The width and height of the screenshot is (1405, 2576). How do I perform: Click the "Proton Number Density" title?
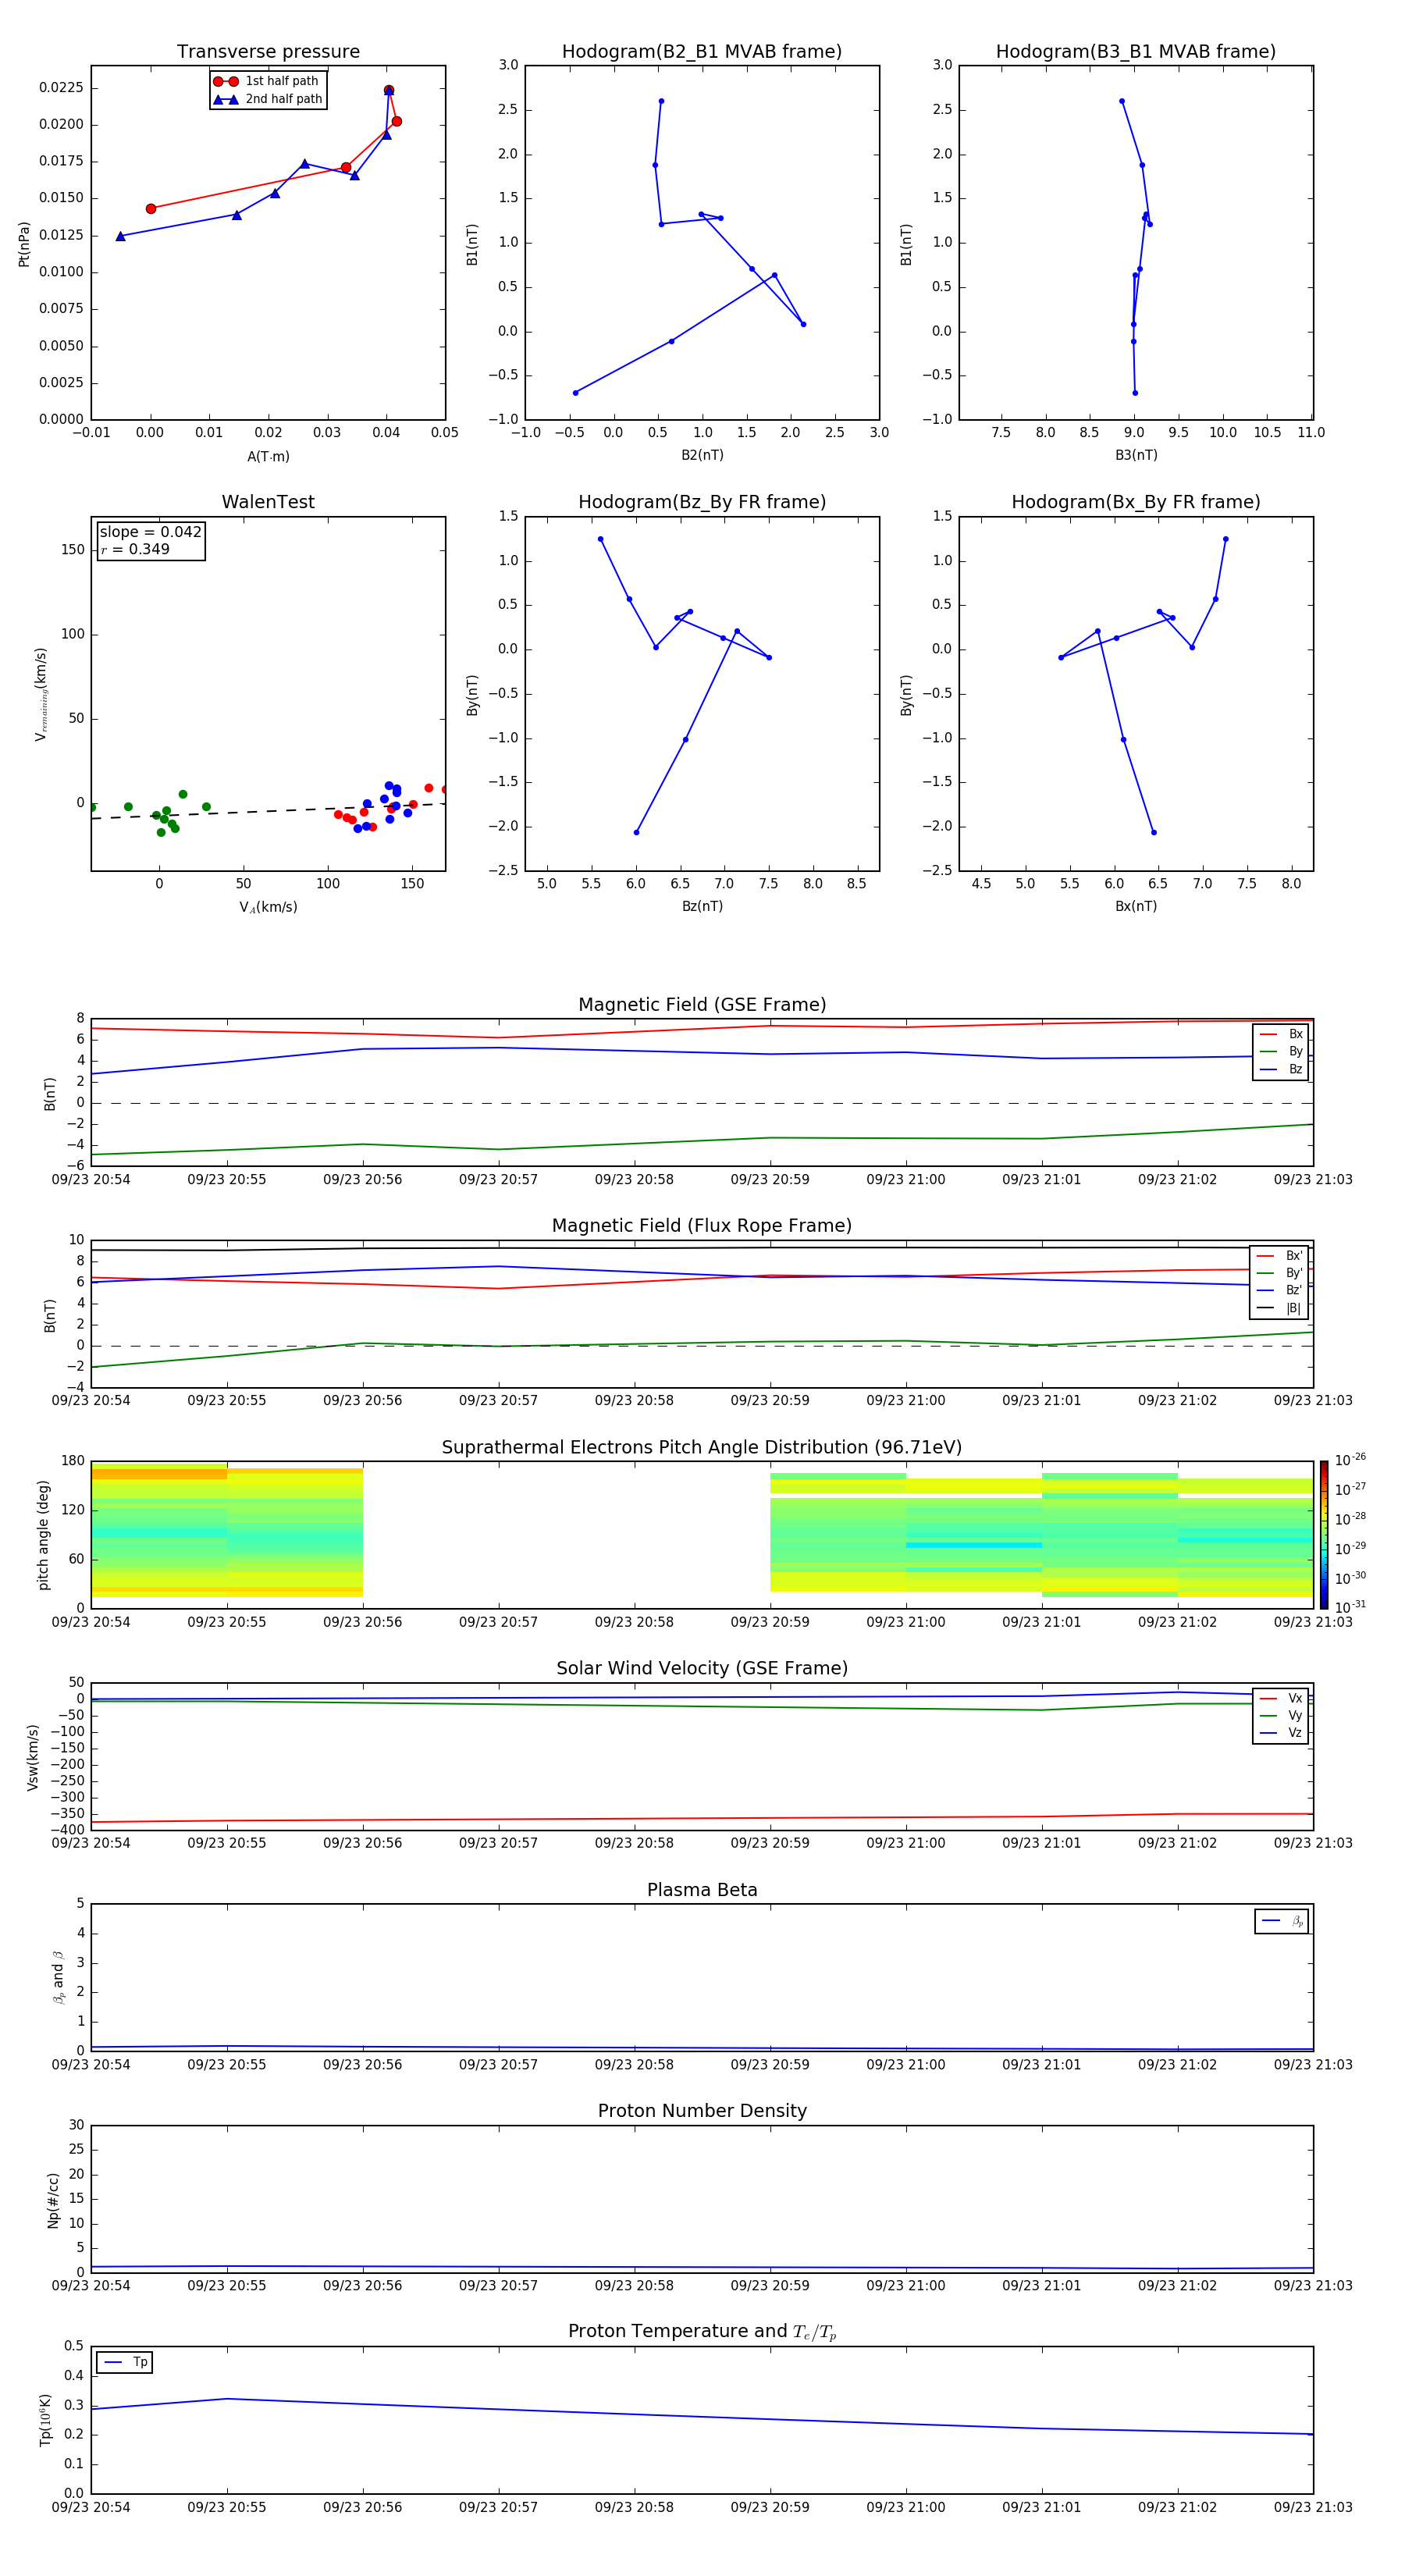click(x=702, y=2111)
